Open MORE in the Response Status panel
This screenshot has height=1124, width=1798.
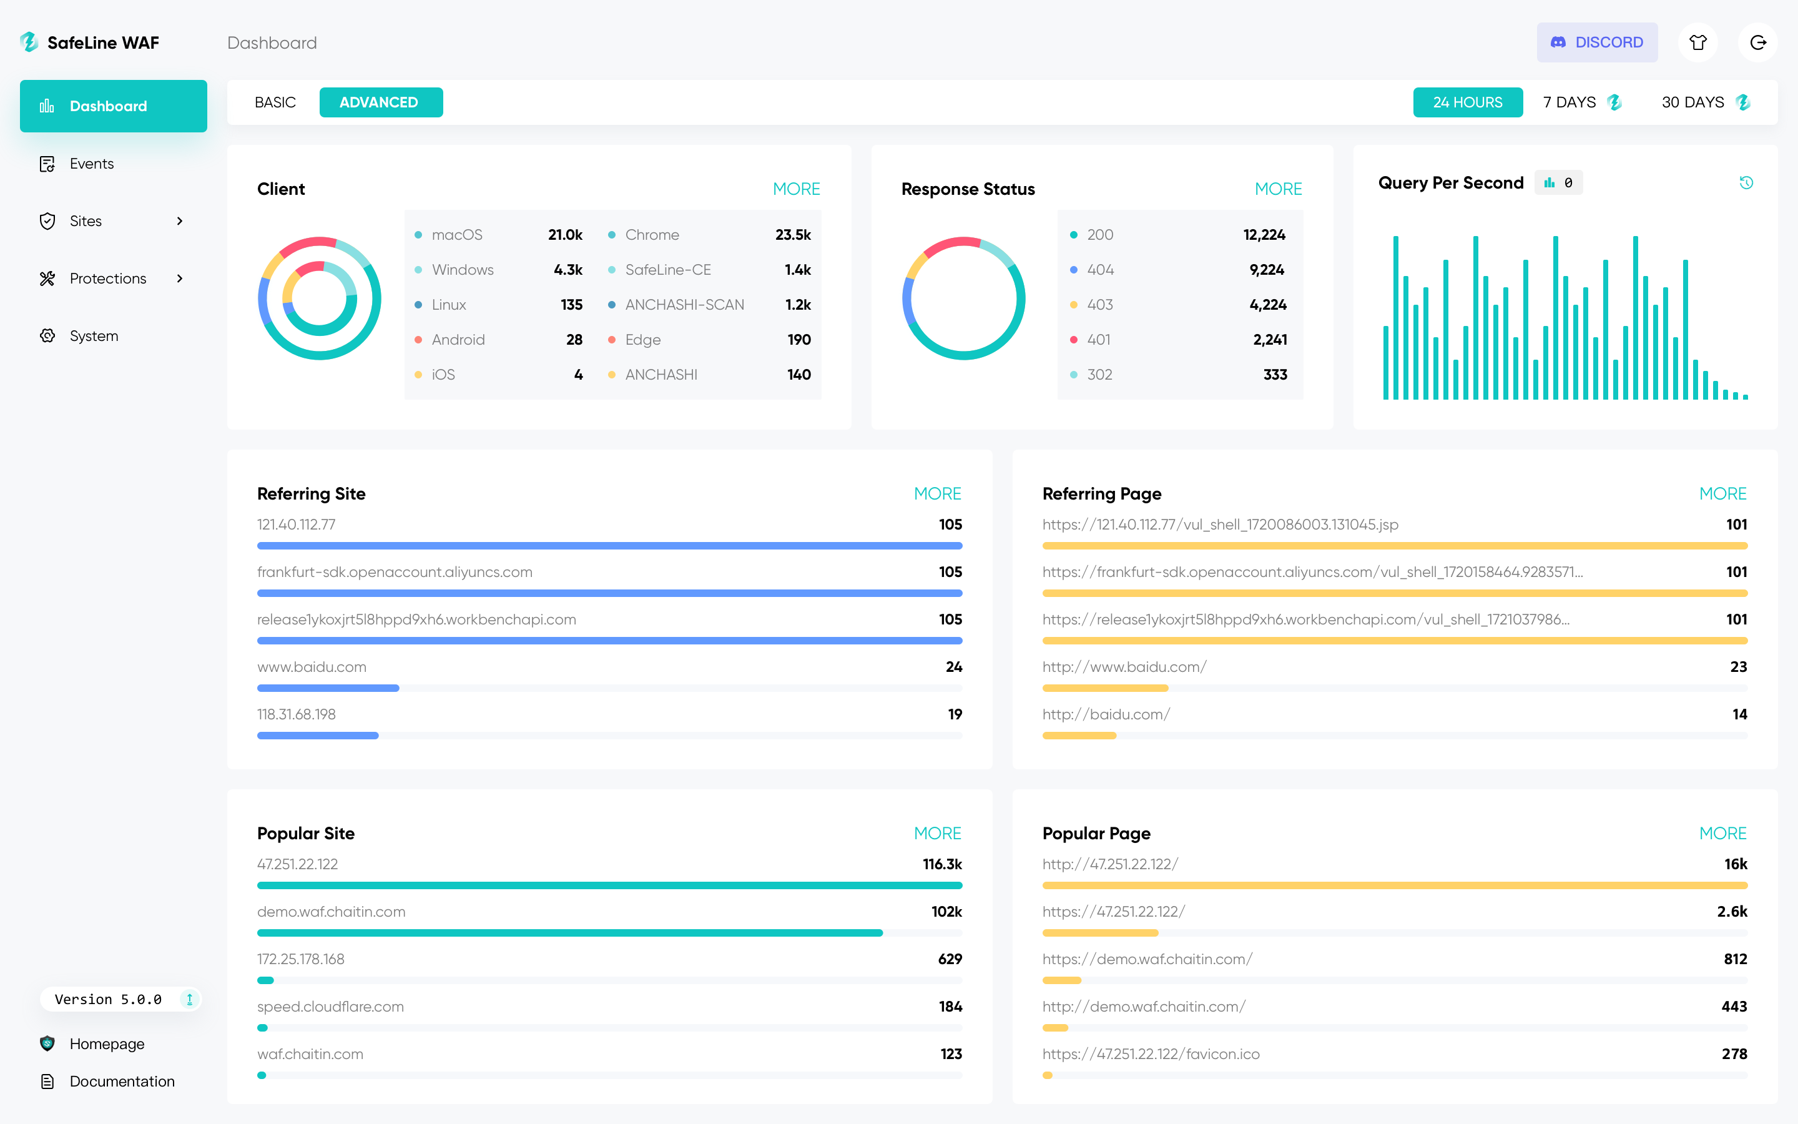(1278, 189)
